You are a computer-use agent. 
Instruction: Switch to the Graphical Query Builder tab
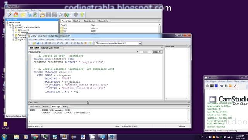pyautogui.click(x=50, y=48)
